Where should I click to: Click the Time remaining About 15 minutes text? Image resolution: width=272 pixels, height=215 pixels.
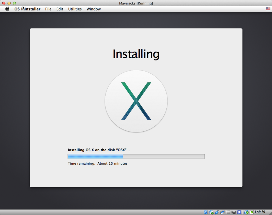pos(98,163)
